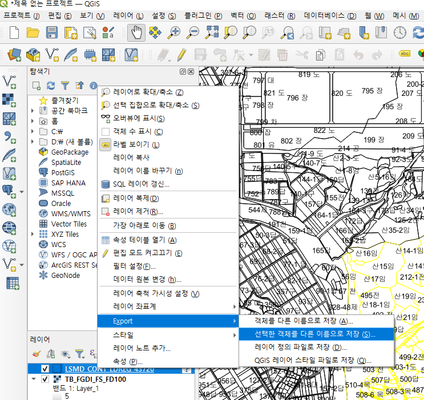Select 편집 모드 켜고끄기 entry

pyautogui.click(x=168, y=253)
